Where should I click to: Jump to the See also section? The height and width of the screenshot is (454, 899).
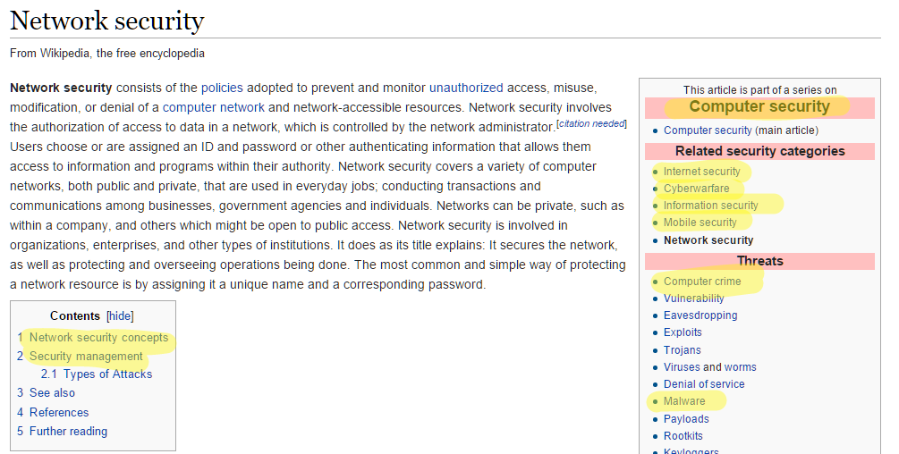pyautogui.click(x=52, y=393)
